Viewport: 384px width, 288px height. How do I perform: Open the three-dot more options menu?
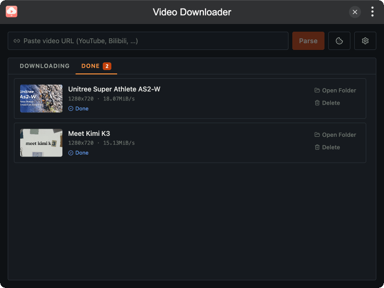pyautogui.click(x=372, y=12)
